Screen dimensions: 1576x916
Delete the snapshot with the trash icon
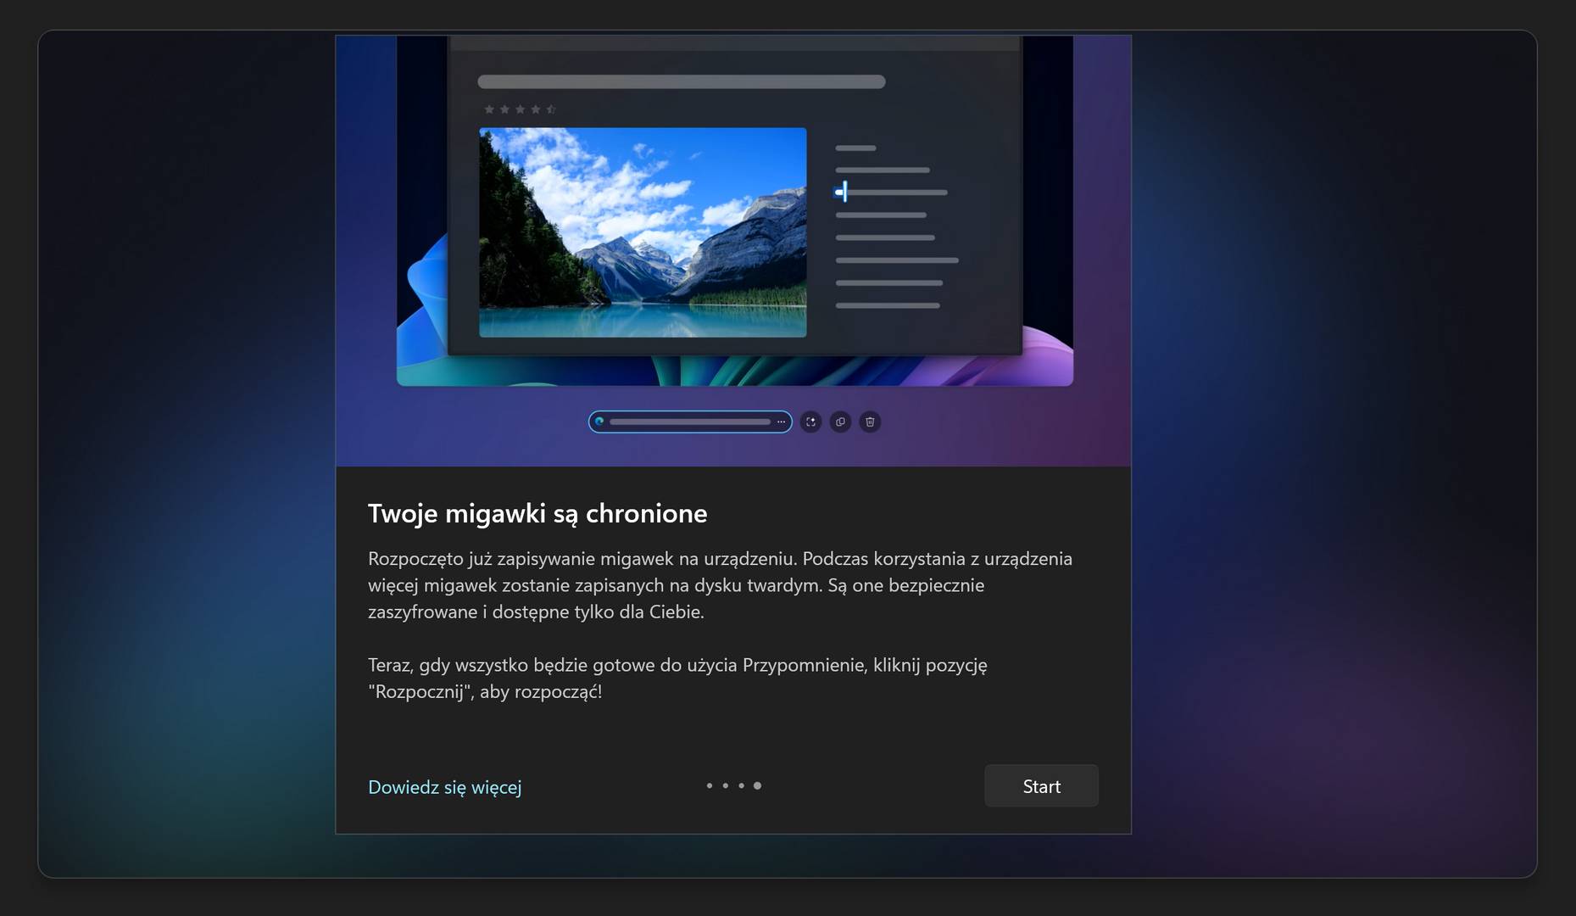869,422
